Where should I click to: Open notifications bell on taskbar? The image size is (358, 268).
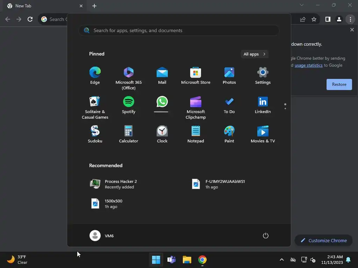point(349,260)
